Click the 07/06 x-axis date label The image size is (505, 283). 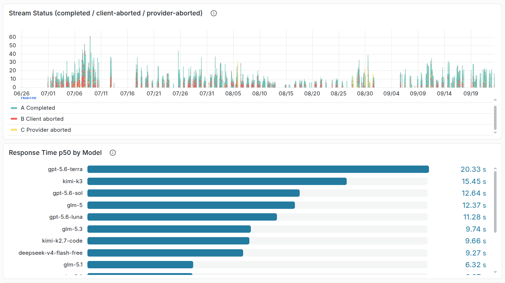pos(75,94)
